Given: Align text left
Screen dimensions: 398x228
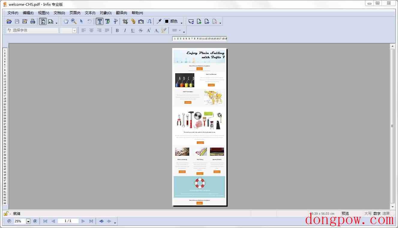Looking at the screenshot, I should pyautogui.click(x=83, y=30).
